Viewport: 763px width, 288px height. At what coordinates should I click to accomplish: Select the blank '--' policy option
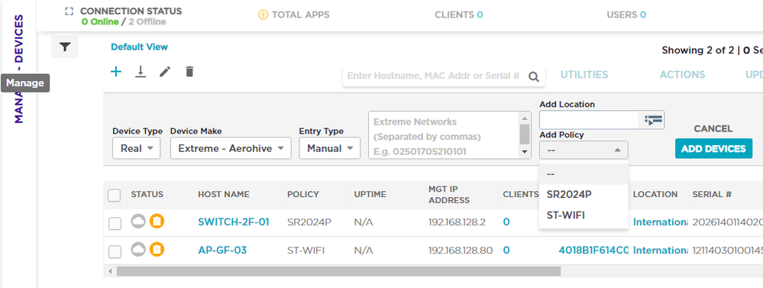(x=584, y=174)
